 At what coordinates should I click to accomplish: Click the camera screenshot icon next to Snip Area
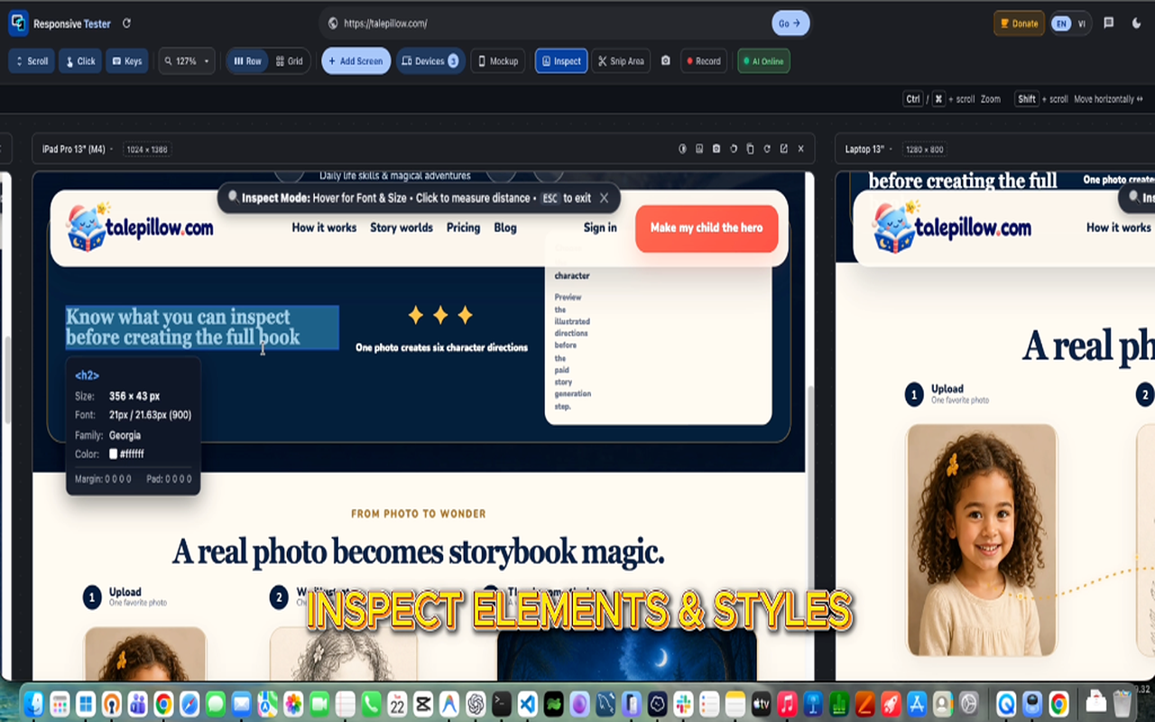tap(666, 61)
